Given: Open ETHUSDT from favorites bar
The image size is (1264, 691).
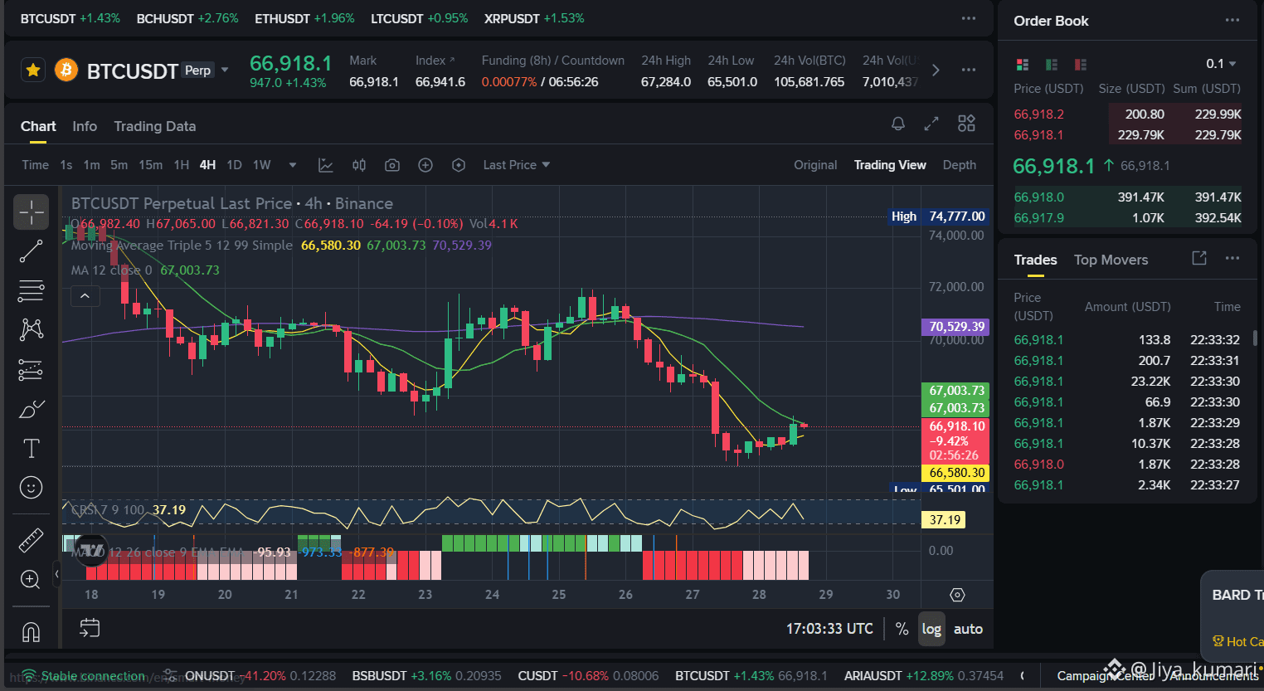Looking at the screenshot, I should click(x=304, y=18).
